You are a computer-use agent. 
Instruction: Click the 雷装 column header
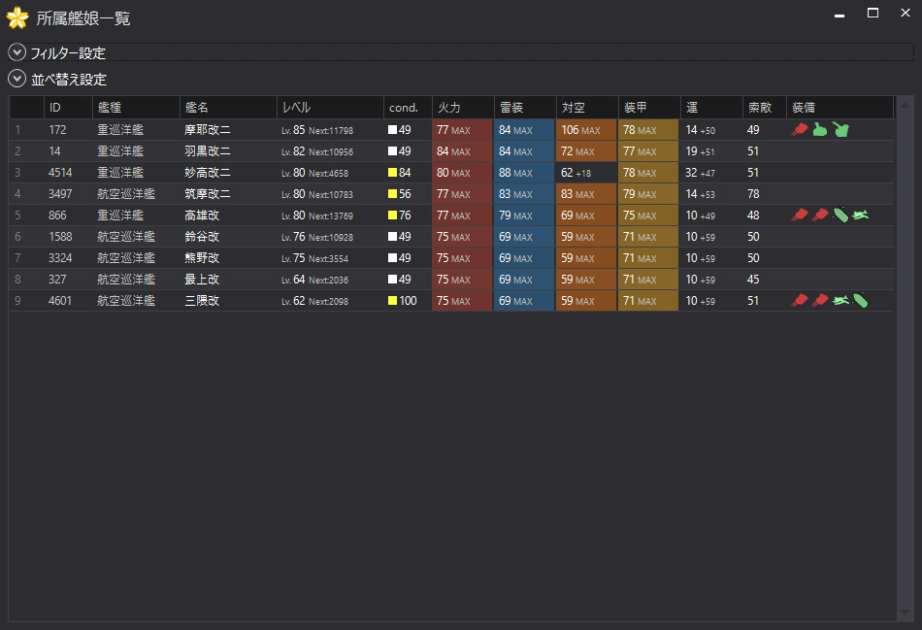(526, 107)
